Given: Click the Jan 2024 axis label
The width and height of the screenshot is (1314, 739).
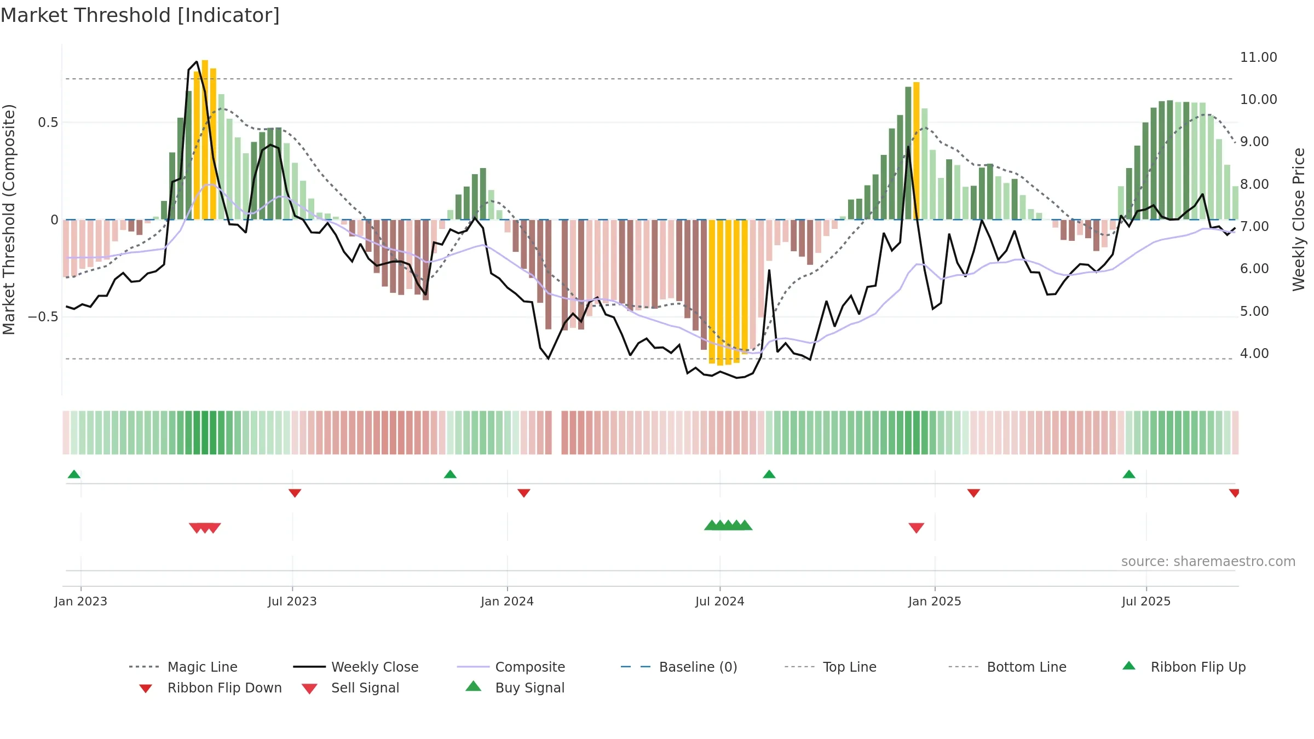Looking at the screenshot, I should click(x=508, y=601).
